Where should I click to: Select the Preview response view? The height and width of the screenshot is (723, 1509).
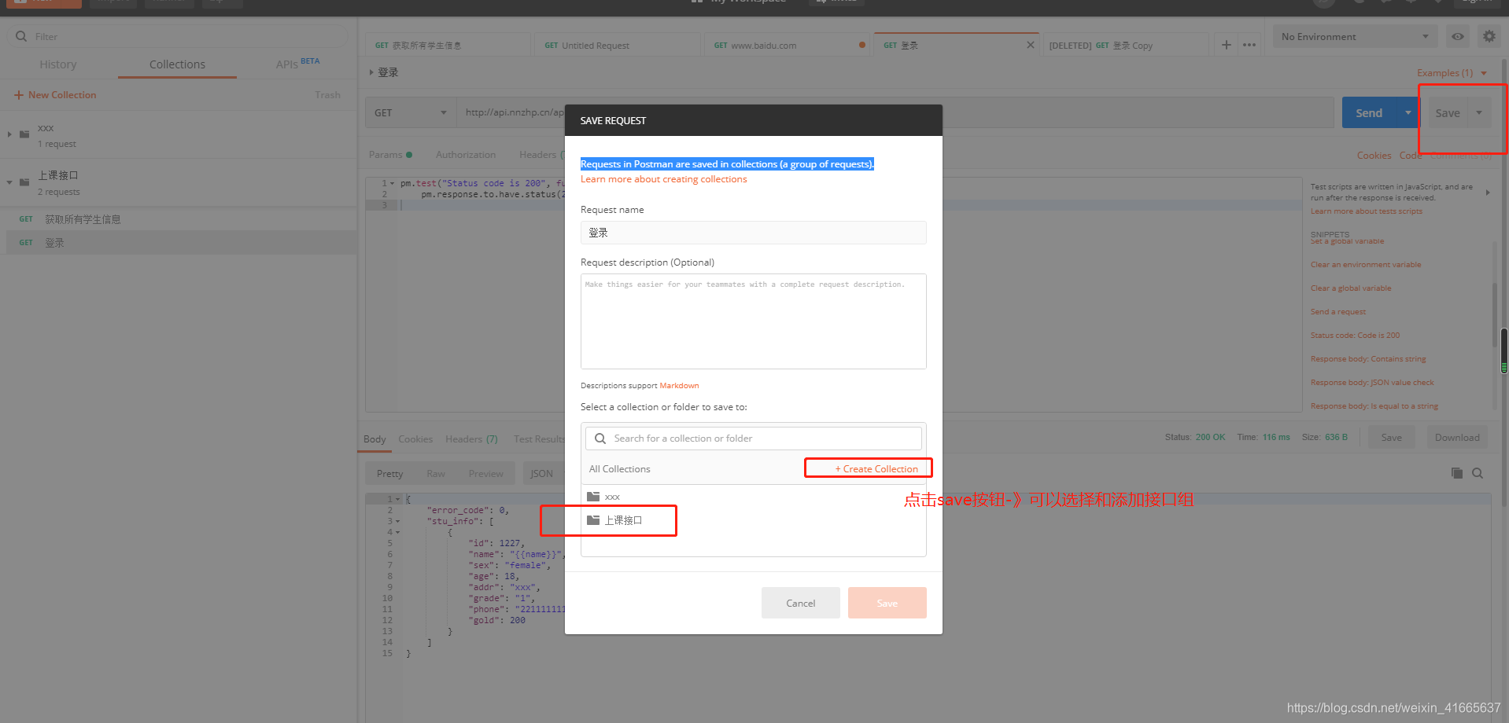point(485,474)
